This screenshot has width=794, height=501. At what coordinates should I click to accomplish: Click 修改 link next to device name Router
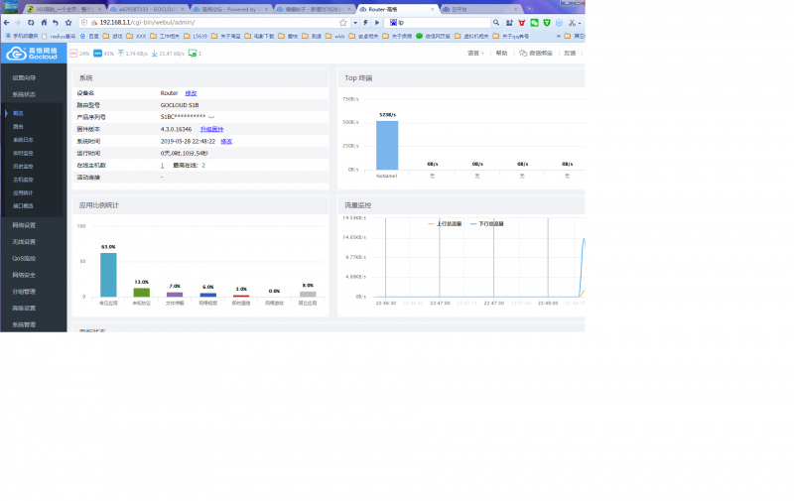click(191, 93)
